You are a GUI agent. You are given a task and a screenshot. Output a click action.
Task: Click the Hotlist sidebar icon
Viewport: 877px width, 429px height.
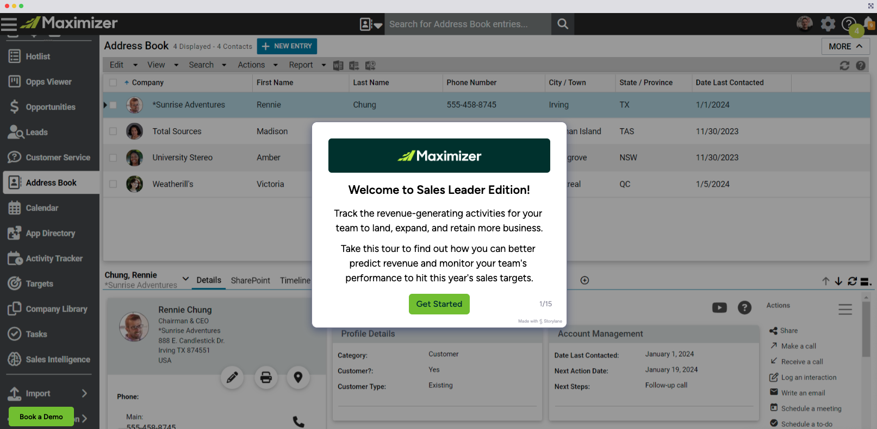[15, 56]
